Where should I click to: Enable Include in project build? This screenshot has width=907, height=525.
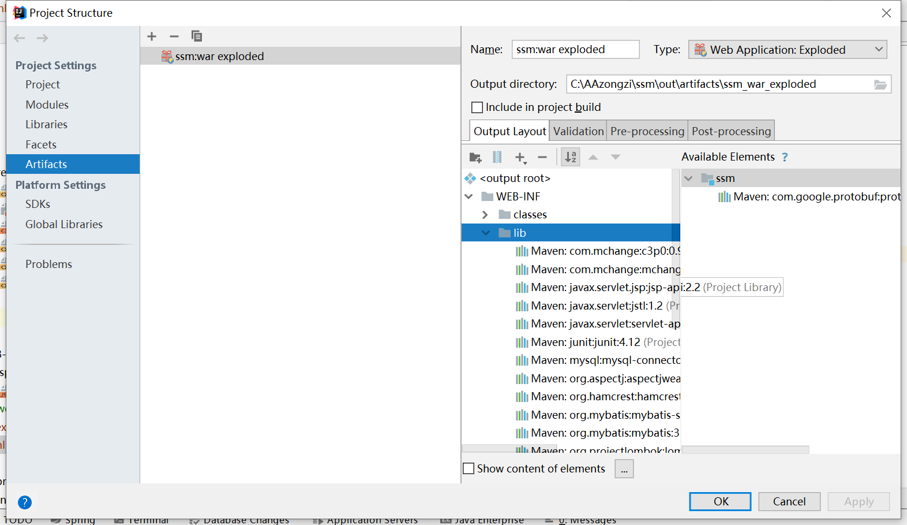[477, 107]
